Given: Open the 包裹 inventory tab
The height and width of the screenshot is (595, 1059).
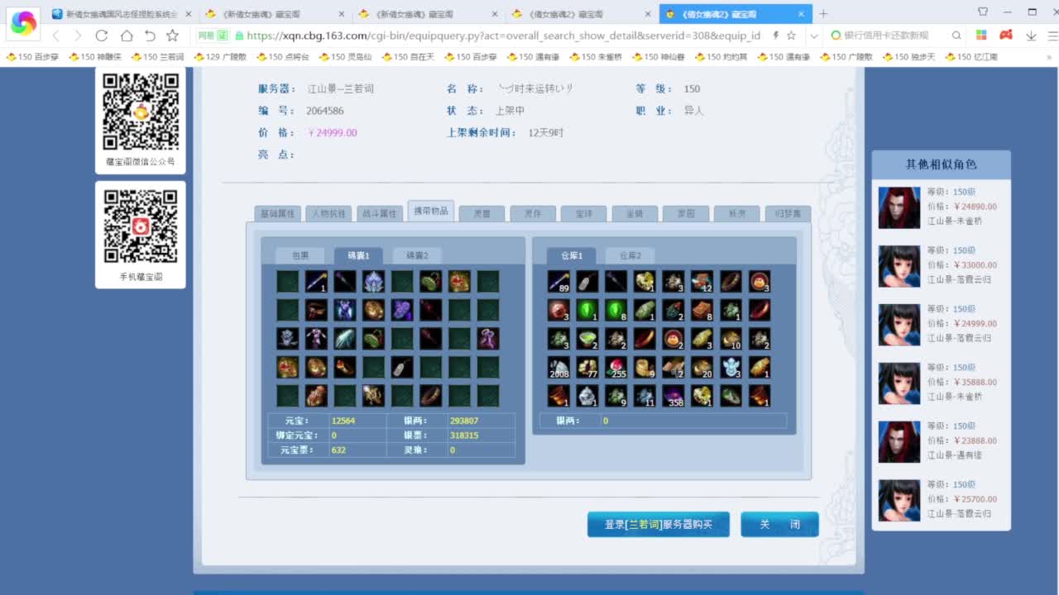Looking at the screenshot, I should (x=299, y=255).
